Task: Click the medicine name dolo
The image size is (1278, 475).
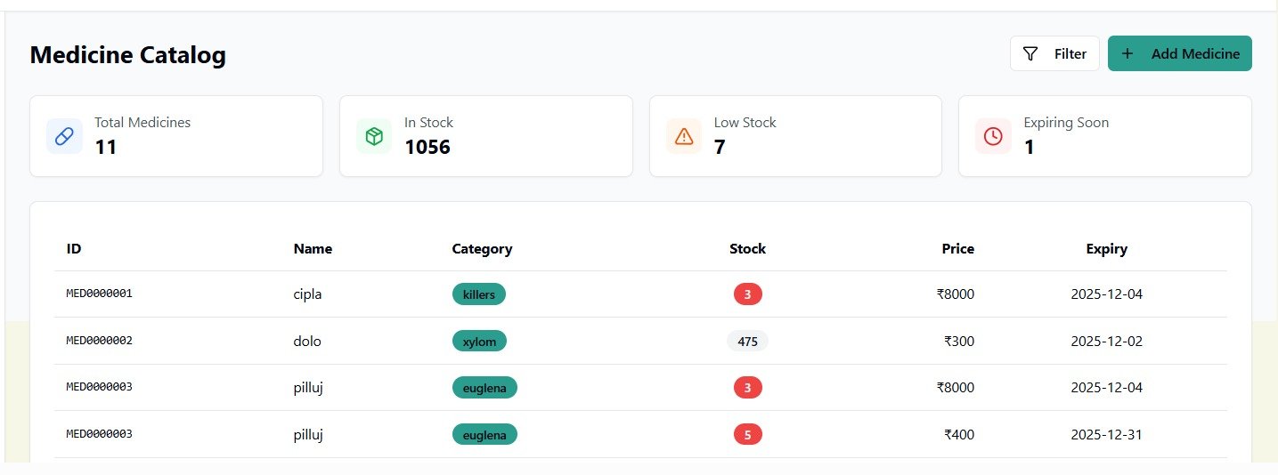Action: click(x=307, y=341)
